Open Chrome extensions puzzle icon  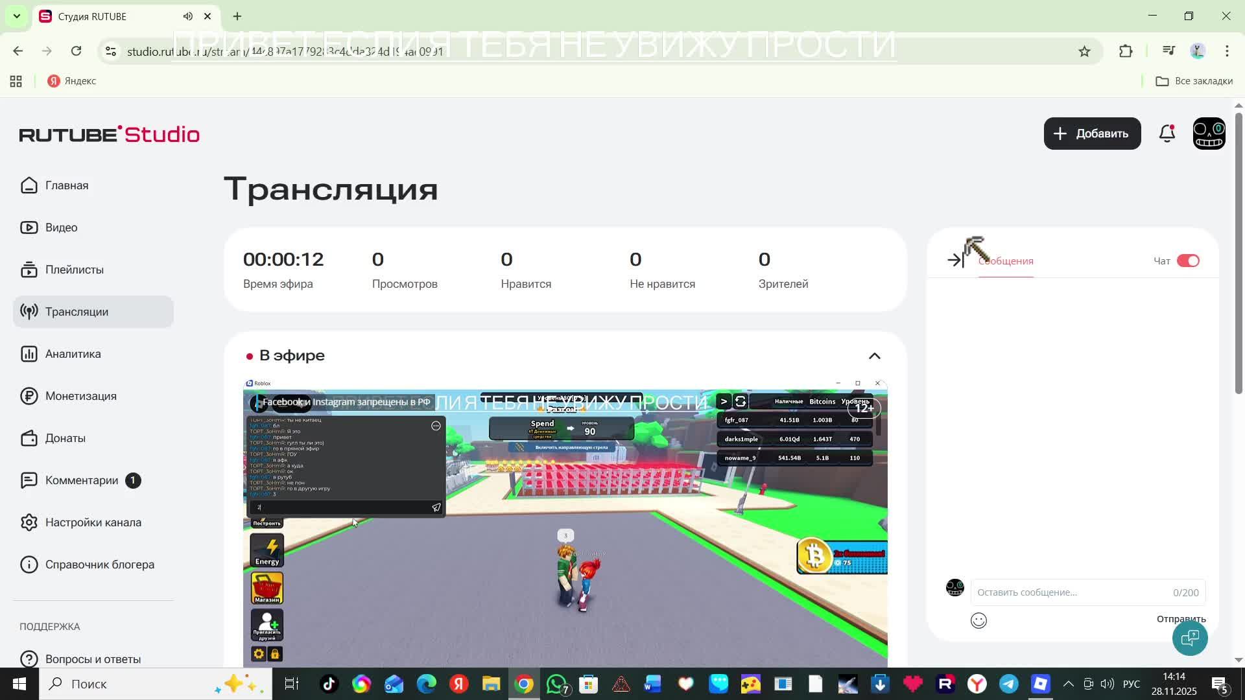pyautogui.click(x=1126, y=51)
